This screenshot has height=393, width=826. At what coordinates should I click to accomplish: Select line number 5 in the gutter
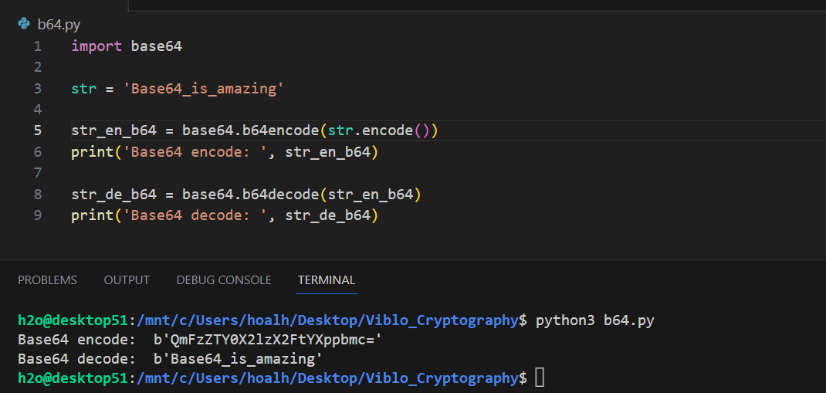pos(37,130)
